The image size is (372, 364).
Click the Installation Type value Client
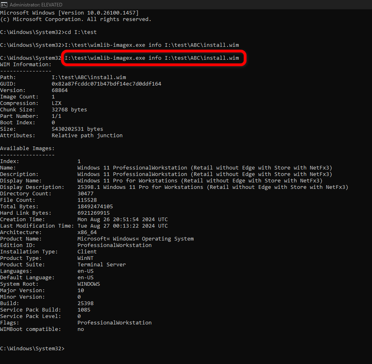click(x=87, y=252)
